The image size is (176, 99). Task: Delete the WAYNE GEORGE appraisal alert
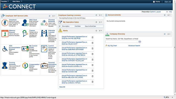[x=92, y=37]
